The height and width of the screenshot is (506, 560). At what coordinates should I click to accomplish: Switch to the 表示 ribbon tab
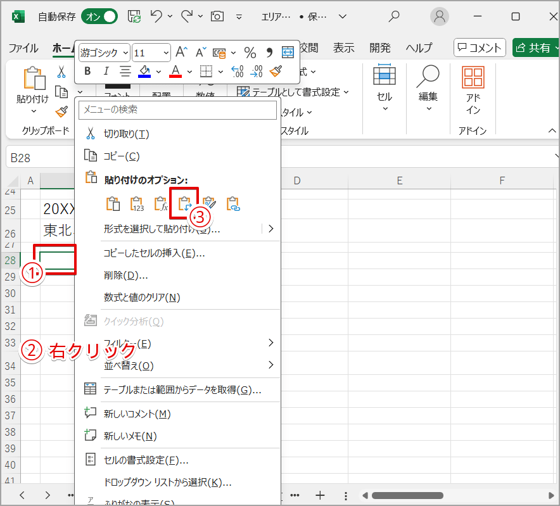click(343, 47)
